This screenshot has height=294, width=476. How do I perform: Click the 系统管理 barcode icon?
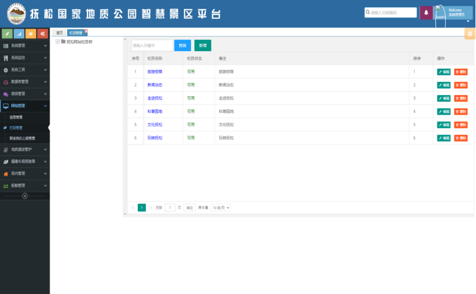click(6, 46)
